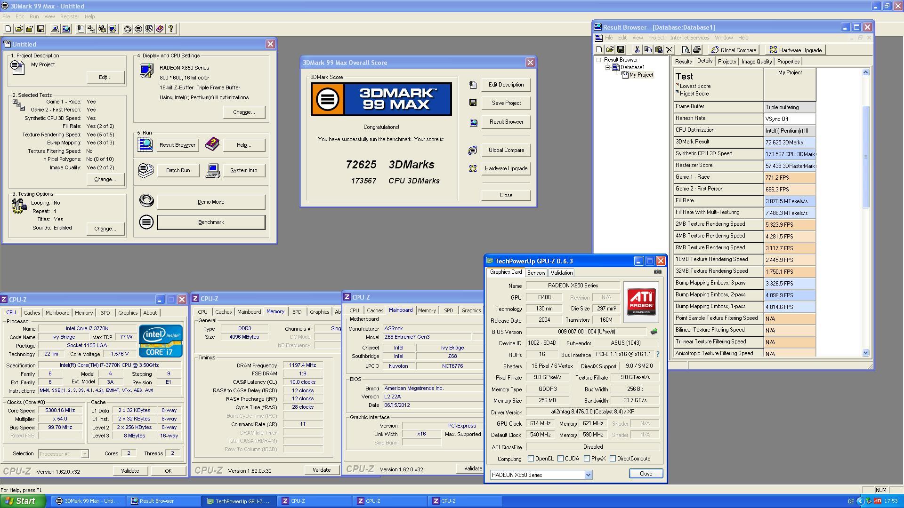Viewport: 904px width, 508px height.
Task: Click the Display Settings monitor toolbar icon
Action: click(113, 29)
